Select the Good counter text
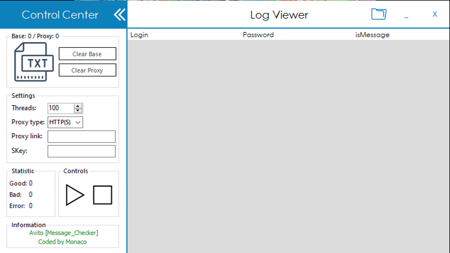 click(21, 183)
